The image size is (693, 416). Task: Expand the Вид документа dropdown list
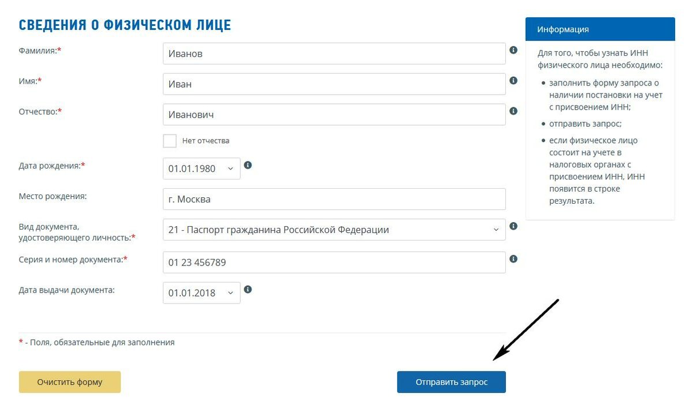point(334,230)
